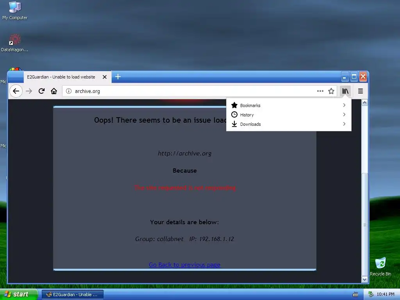Screen dimensions: 400x300
Task: Open the Recycle Bin desktop icon
Action: [380, 266]
